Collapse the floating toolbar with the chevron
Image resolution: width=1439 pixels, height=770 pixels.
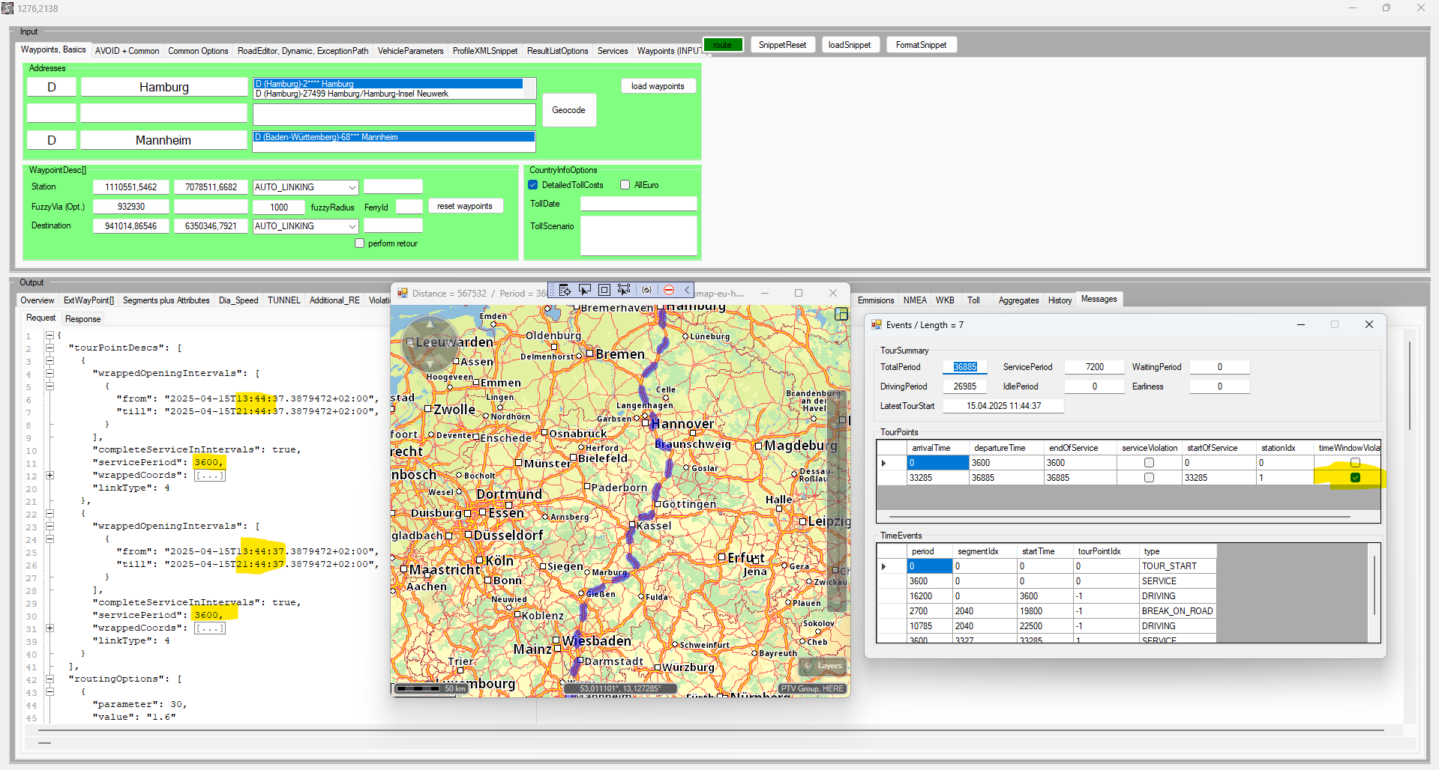click(x=687, y=291)
